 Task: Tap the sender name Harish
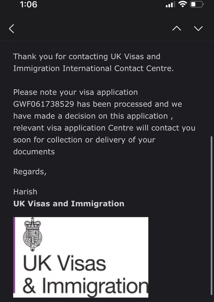tap(25, 192)
